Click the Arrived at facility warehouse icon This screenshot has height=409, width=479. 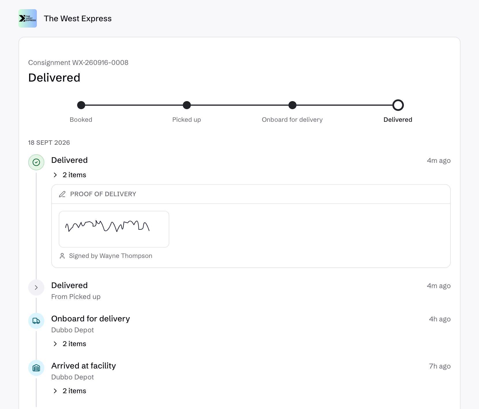pos(36,368)
